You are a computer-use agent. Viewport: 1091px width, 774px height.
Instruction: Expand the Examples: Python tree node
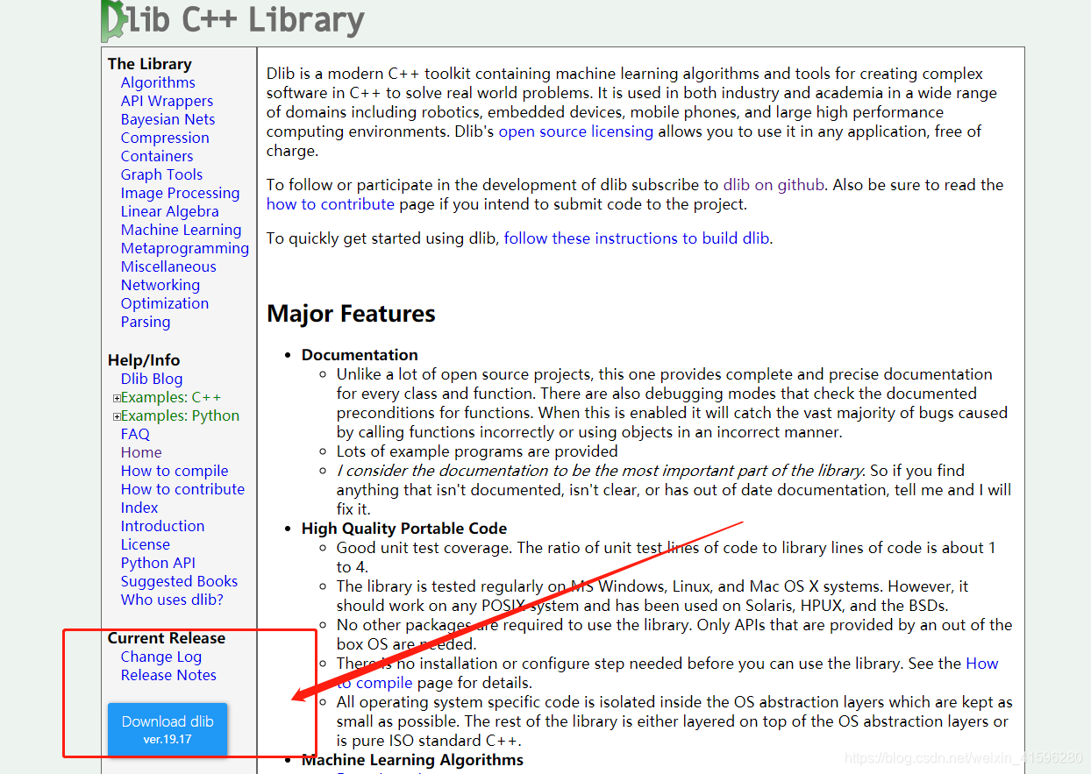(117, 416)
